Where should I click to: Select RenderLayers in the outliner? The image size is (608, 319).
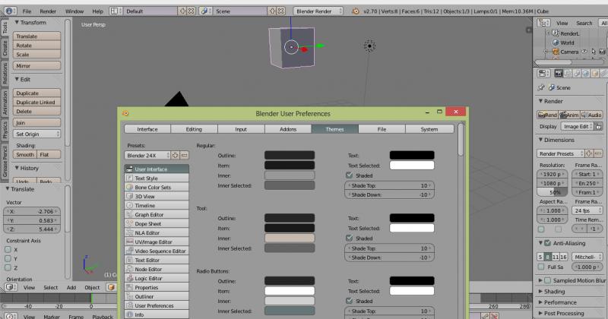coord(569,33)
